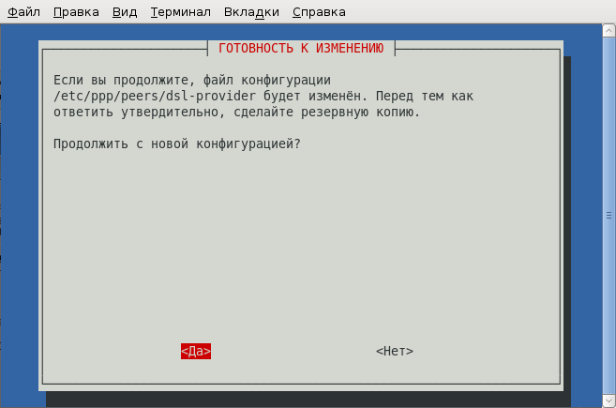Open the Терминал menu
This screenshot has width=616, height=408.
pos(180,12)
